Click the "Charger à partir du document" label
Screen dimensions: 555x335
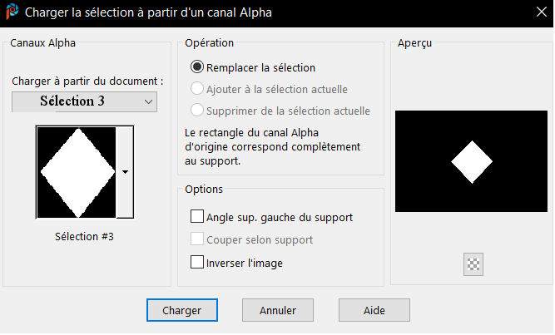(x=87, y=81)
